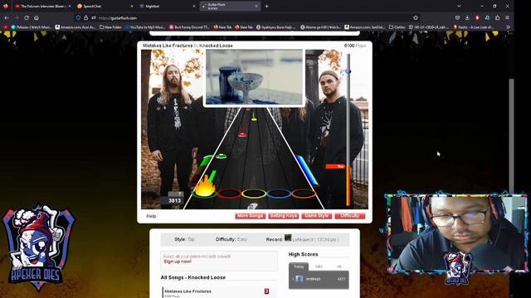Click the red extension icon in toolbar
This screenshot has height=298, width=531.
pos(478,17)
